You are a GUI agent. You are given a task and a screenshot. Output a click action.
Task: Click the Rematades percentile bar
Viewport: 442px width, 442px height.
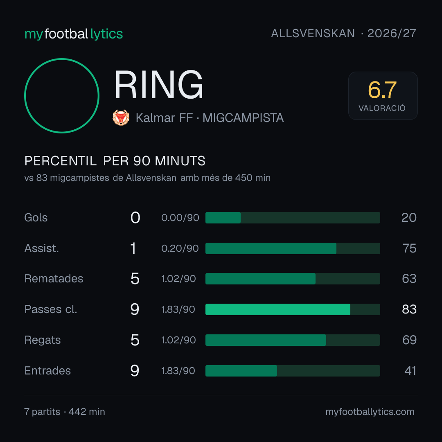(293, 279)
